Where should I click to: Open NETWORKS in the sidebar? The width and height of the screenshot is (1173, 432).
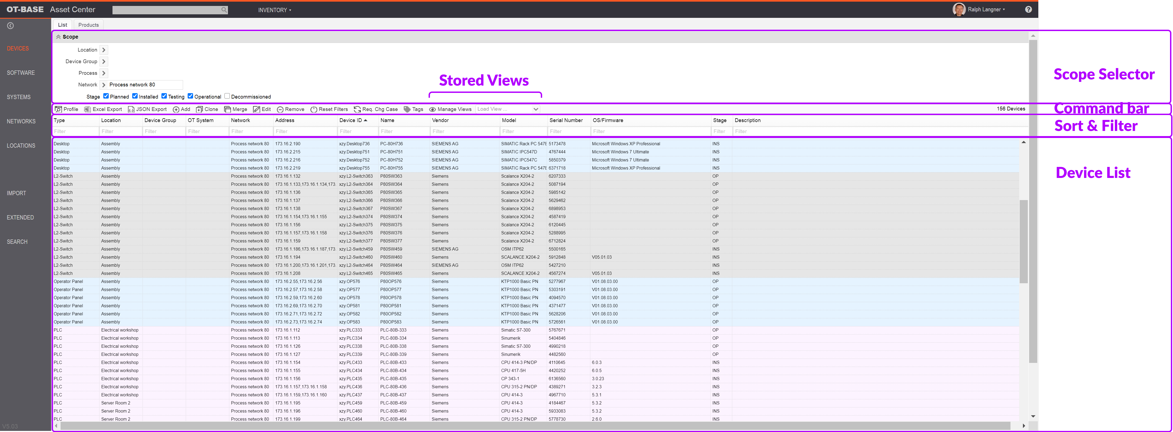21,122
